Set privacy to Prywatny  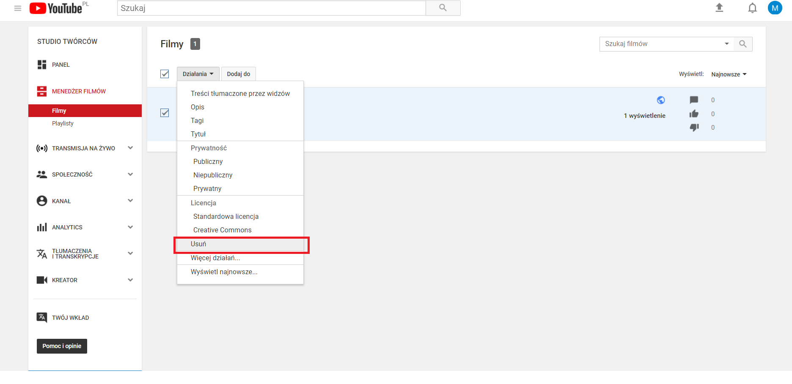tap(240, 188)
